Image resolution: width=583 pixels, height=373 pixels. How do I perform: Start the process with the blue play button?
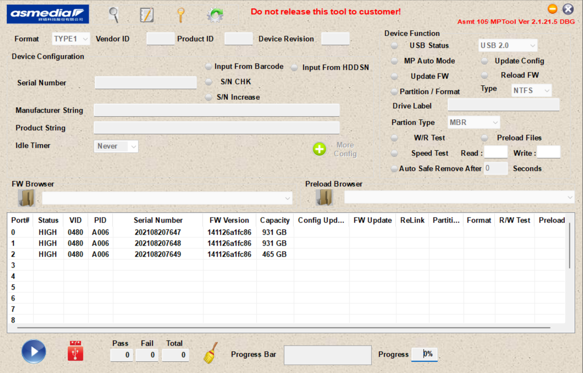point(34,352)
